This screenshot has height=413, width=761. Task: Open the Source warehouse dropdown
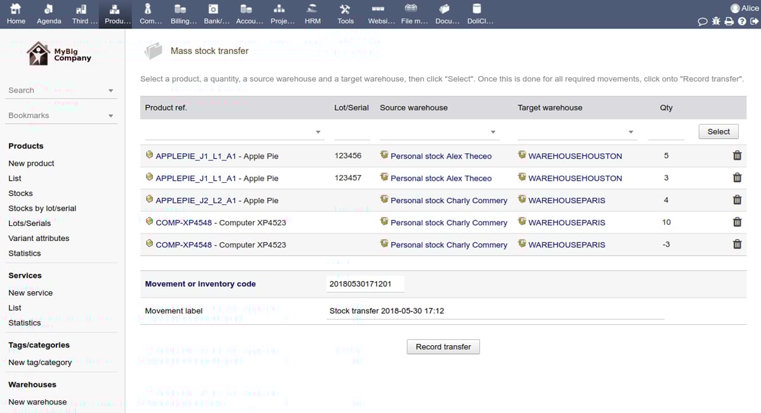click(x=493, y=132)
